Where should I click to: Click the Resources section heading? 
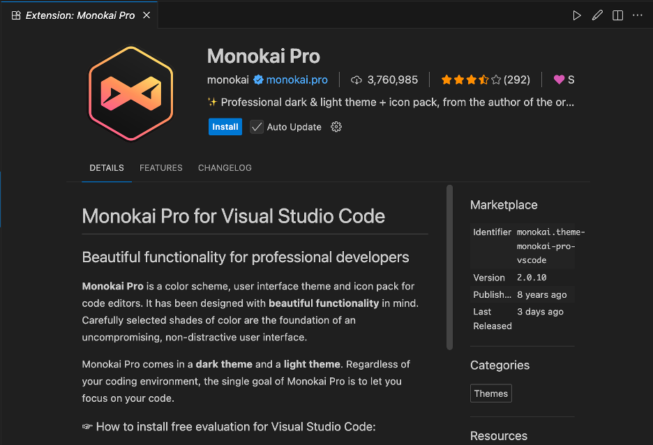(499, 436)
